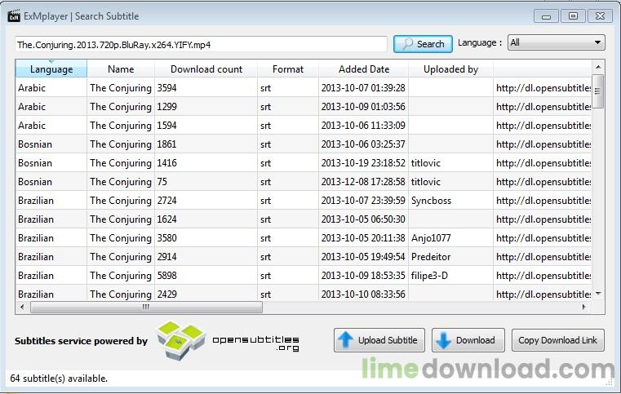Screen dimensions: 621x394
Task: Sort by the Name column header
Action: pos(121,69)
